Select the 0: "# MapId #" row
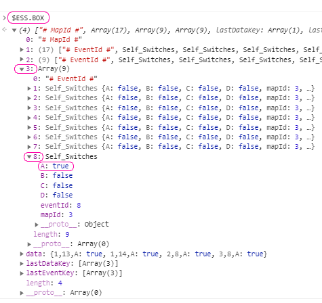This screenshot has height=303, width=322. (54, 40)
